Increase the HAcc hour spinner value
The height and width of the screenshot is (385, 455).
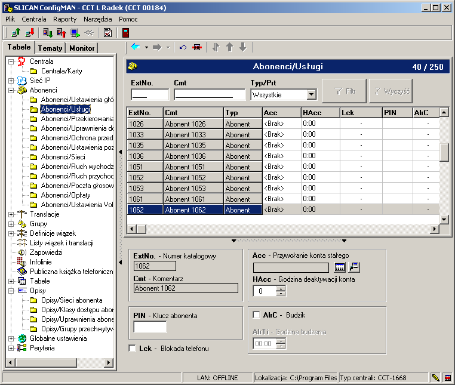tap(281, 288)
